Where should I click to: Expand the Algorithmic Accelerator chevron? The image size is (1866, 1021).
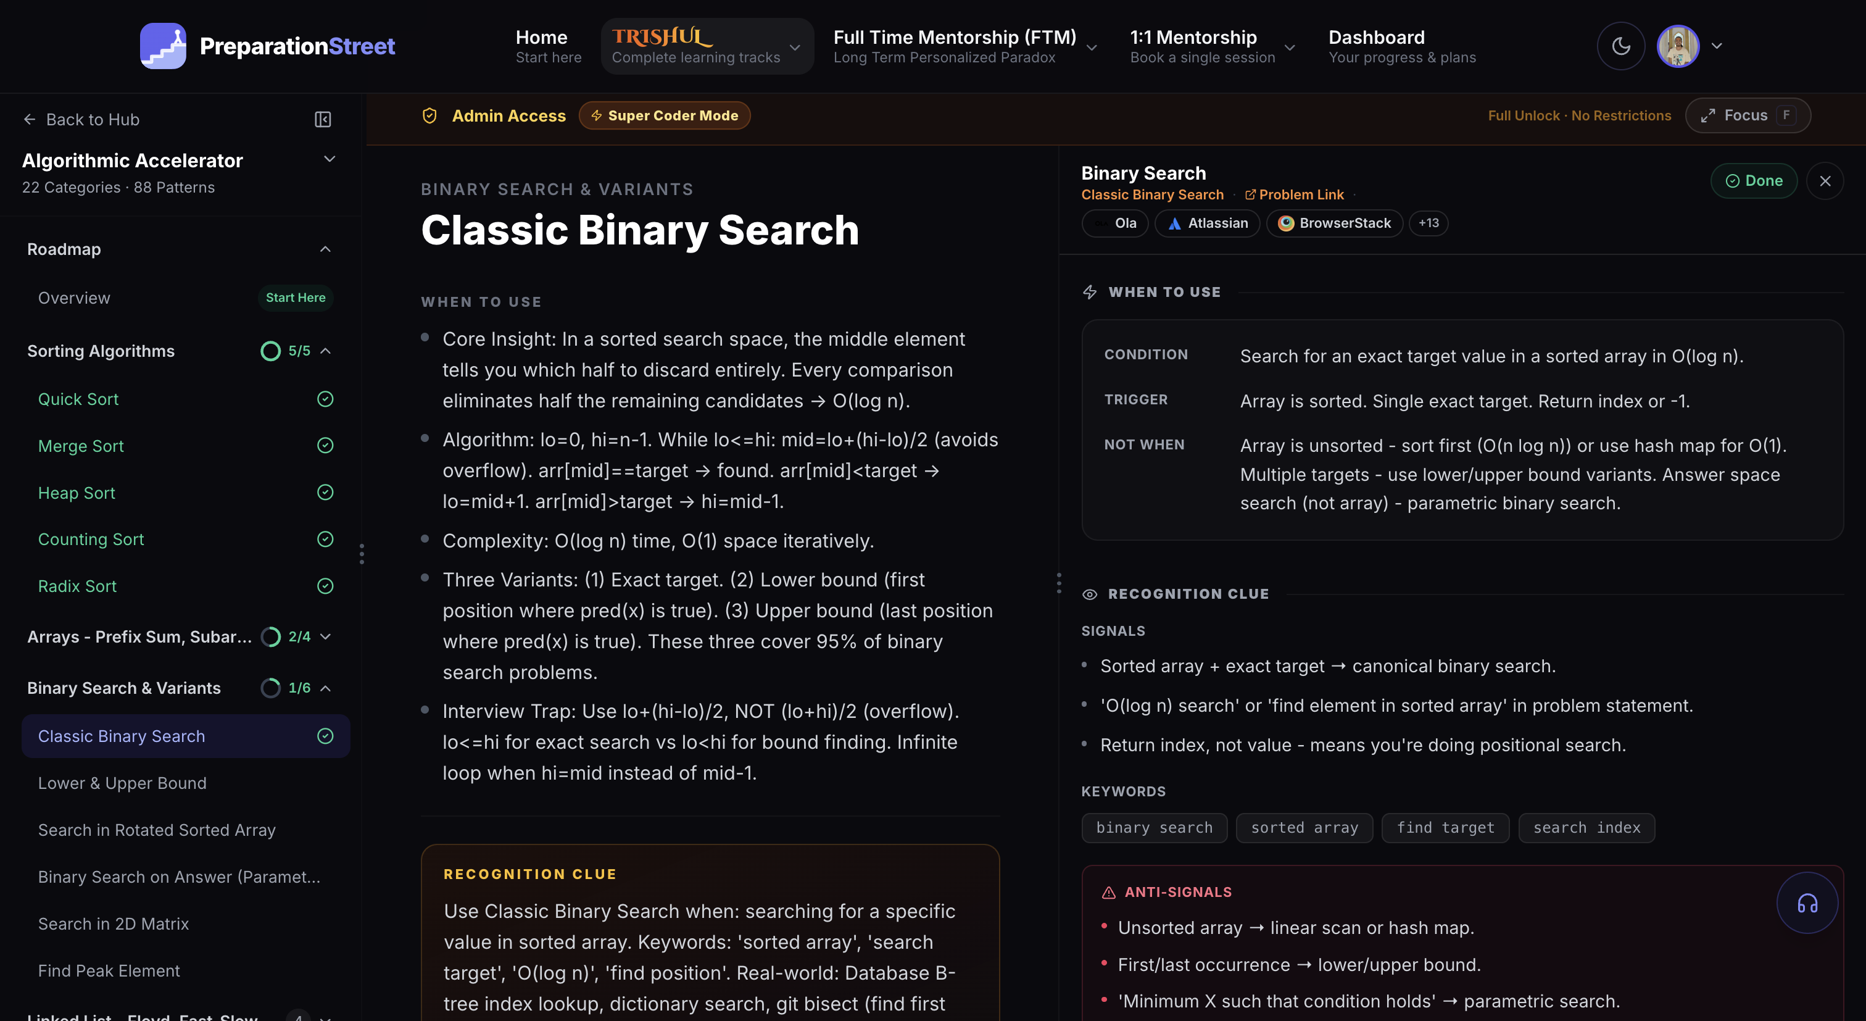tap(330, 159)
